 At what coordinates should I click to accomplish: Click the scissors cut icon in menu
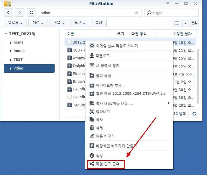coord(92,111)
